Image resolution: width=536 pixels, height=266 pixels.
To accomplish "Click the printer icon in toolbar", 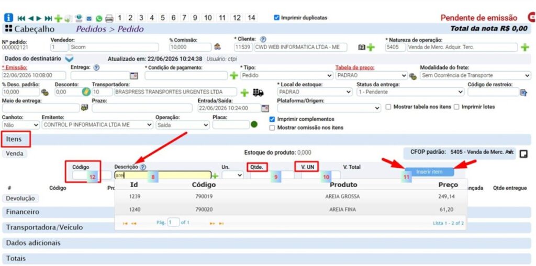I will (109, 18).
